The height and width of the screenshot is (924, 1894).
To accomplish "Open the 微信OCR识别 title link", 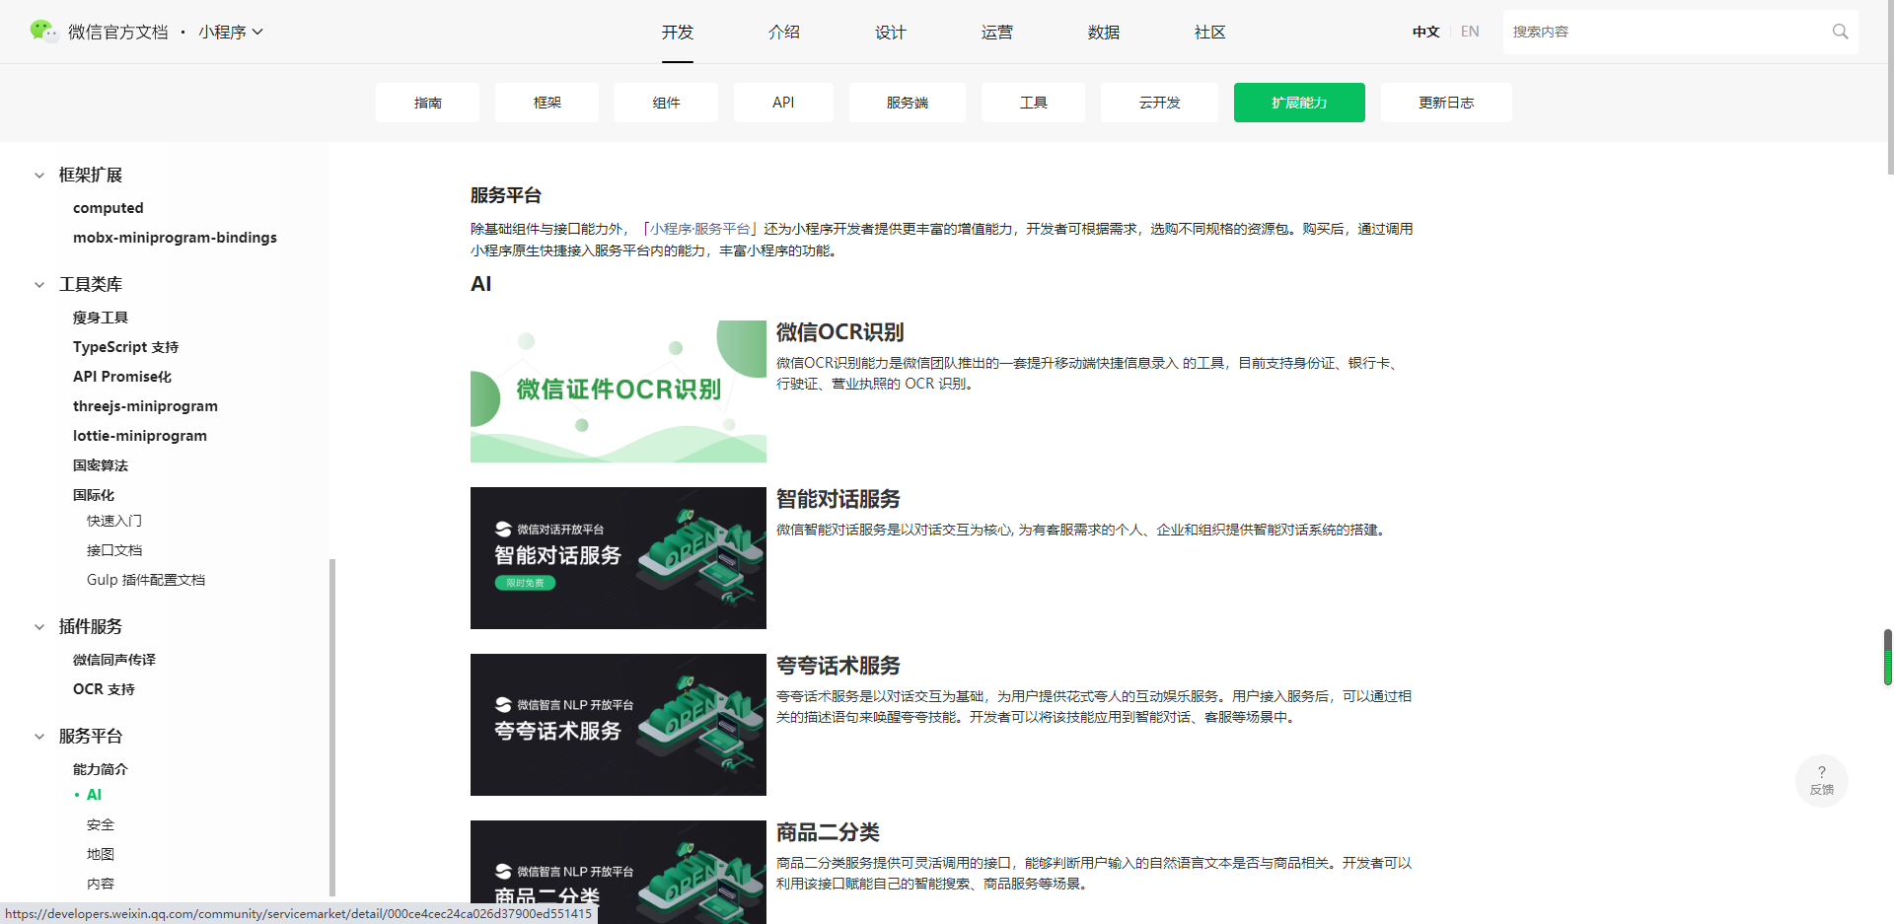I will tap(839, 332).
